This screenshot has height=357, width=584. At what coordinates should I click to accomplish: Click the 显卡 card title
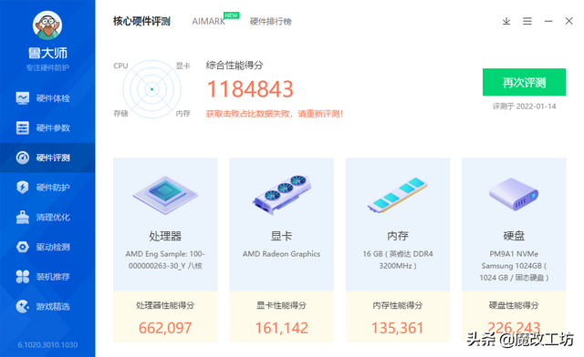pos(282,236)
